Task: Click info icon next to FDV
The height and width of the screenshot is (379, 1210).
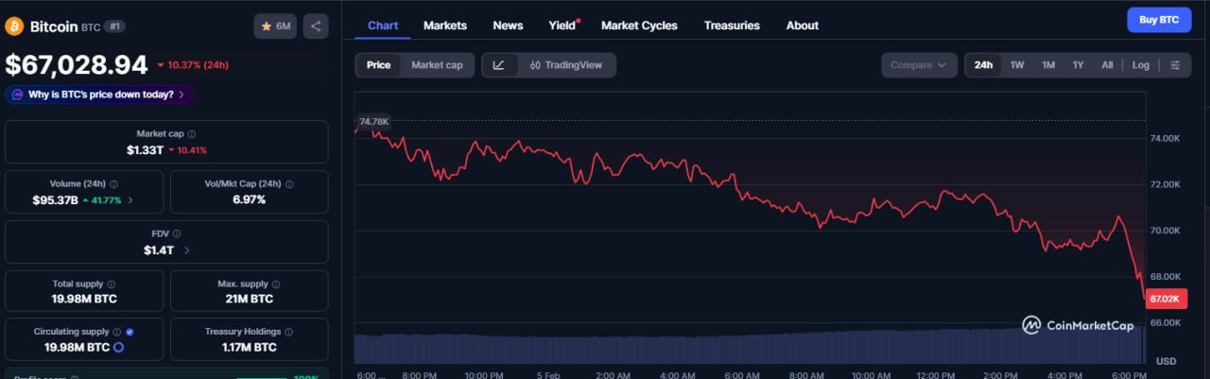Action: tap(177, 233)
